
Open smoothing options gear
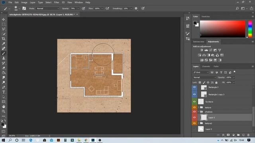point(136,8)
